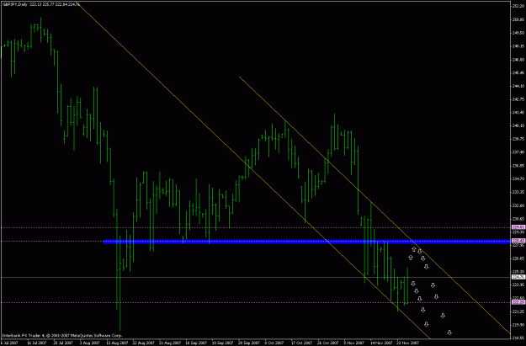Click the GBPJPY,Daily chart title text
526x346 pixels.
[x=15, y=4]
